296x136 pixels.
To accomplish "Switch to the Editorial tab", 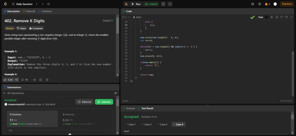I will [x=29, y=11].
